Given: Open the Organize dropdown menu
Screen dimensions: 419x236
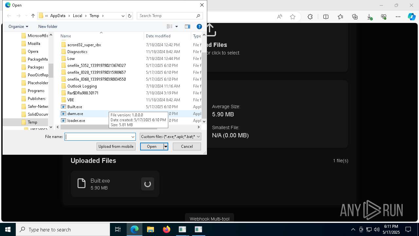Looking at the screenshot, I should click(x=18, y=27).
